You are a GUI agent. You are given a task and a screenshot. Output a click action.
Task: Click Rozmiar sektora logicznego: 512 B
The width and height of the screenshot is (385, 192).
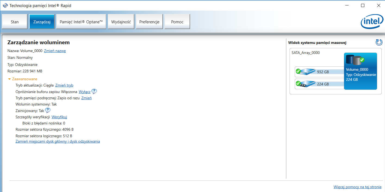pyautogui.click(x=44, y=136)
